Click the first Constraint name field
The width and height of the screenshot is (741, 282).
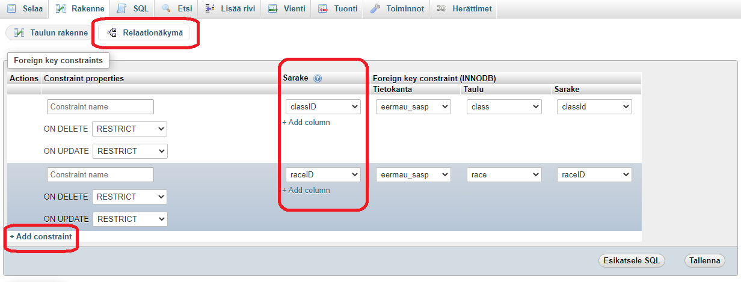(100, 107)
